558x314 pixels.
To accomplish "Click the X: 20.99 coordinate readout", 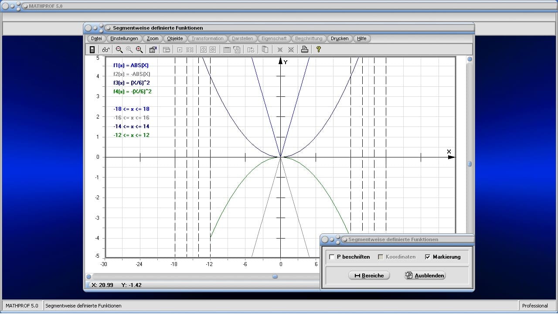I will pos(102,285).
